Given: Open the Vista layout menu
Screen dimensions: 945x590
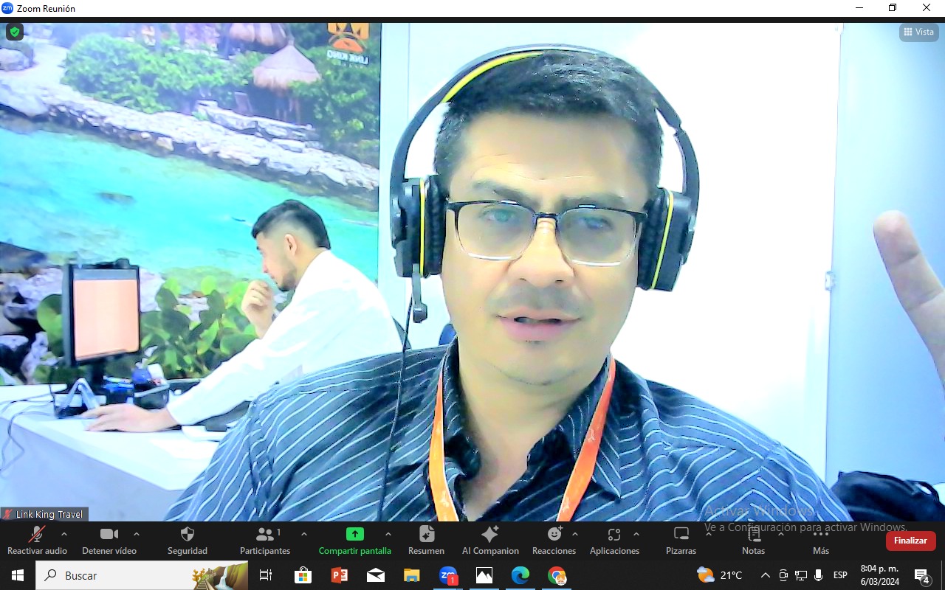Looking at the screenshot, I should tap(918, 32).
